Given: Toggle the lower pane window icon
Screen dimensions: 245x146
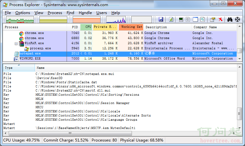Looking at the screenshot, I should 195,20.
